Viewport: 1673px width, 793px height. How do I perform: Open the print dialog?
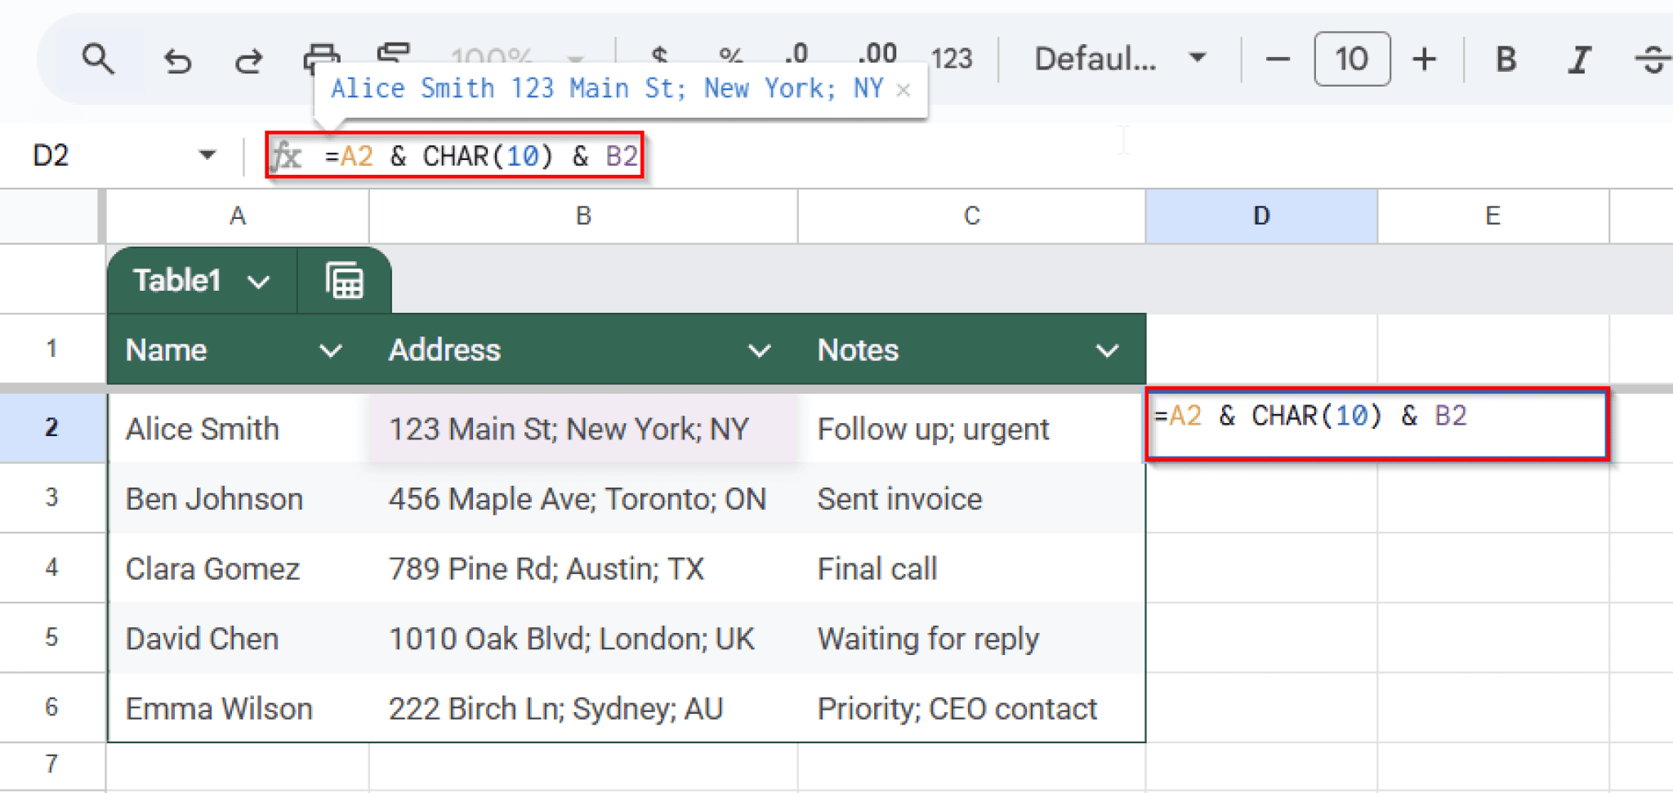click(x=319, y=54)
